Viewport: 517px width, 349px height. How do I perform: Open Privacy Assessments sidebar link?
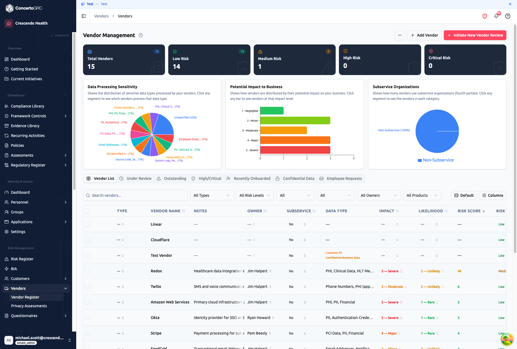pos(29,306)
